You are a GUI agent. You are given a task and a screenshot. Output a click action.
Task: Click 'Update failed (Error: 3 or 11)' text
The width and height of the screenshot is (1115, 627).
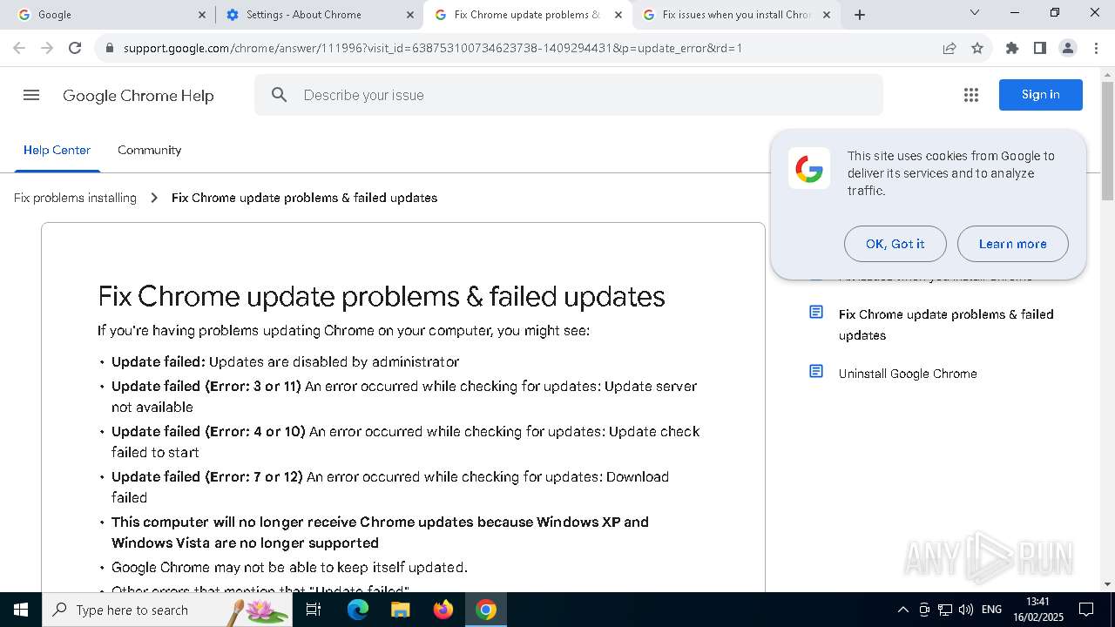point(206,386)
